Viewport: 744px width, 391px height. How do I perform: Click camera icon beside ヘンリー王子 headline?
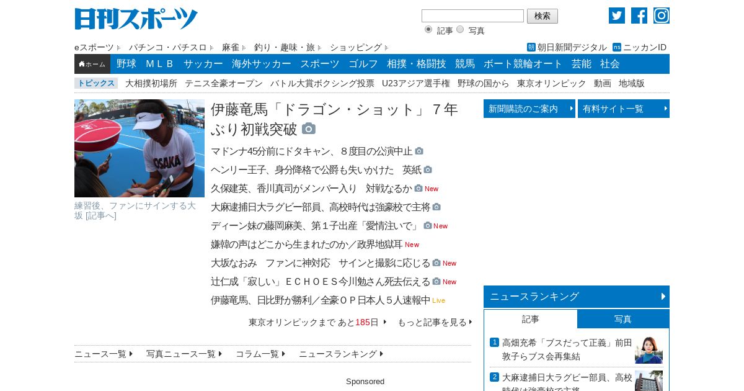click(428, 169)
